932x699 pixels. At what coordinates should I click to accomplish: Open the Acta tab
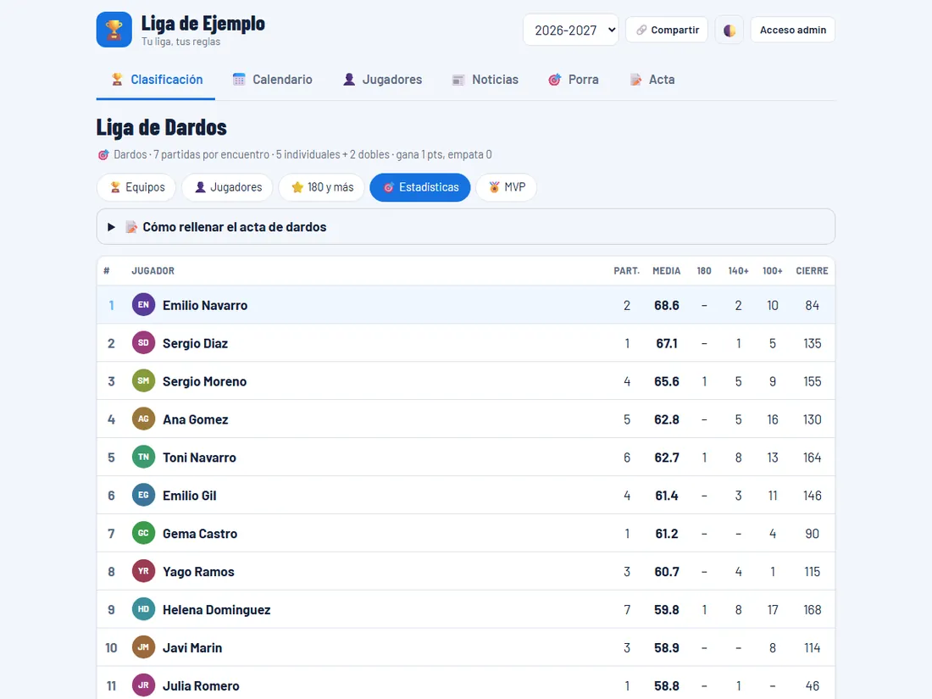(652, 80)
